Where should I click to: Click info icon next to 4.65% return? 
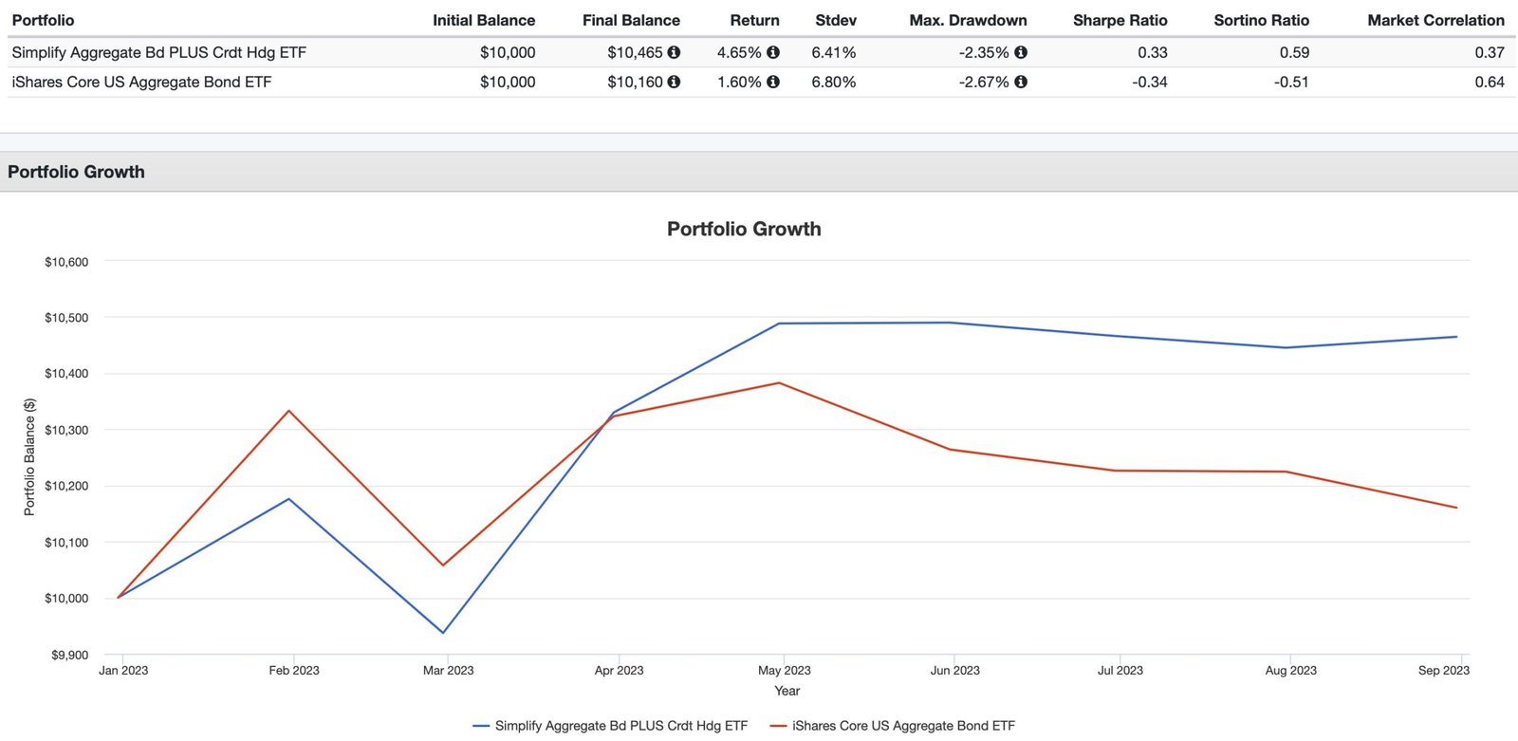773,52
